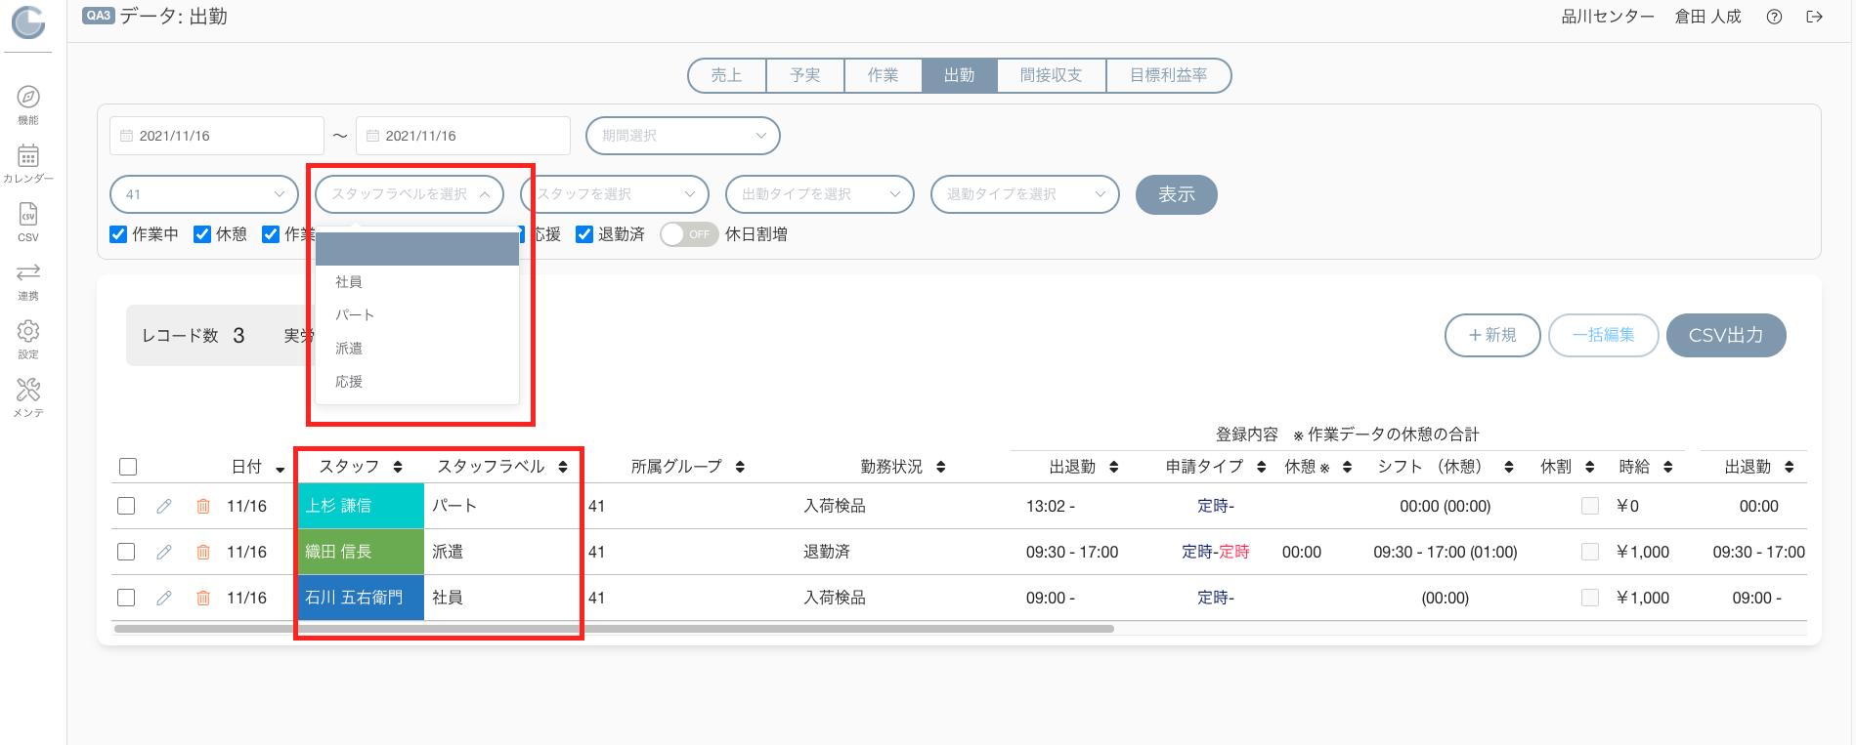The height and width of the screenshot is (745, 1856).
Task: Sort by スタッフ column arrows
Action: point(398,467)
